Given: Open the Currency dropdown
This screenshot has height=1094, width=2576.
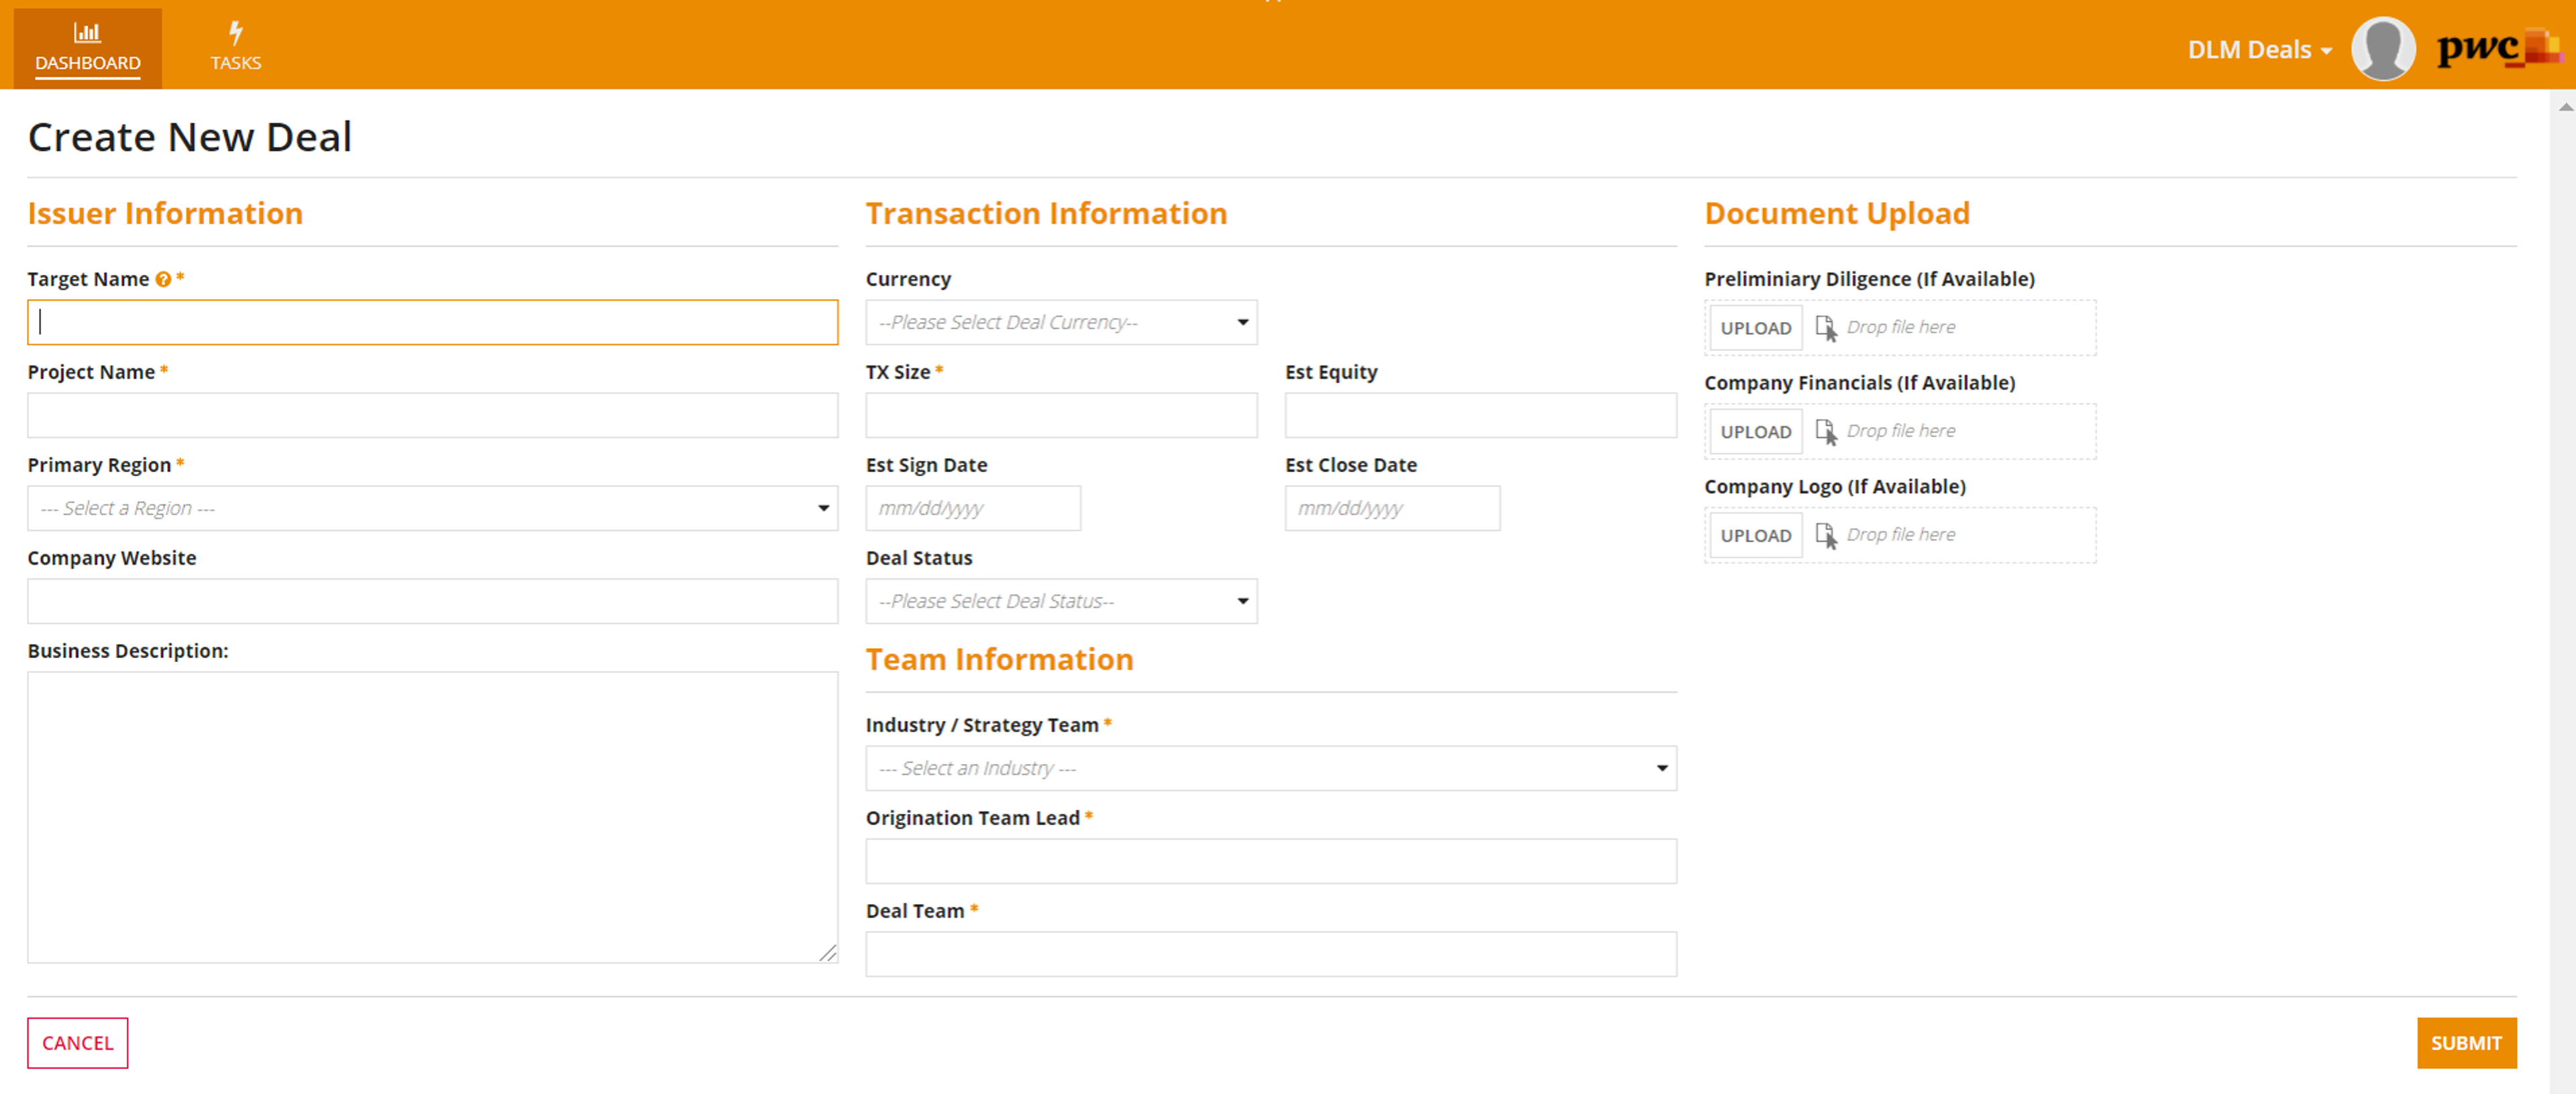Looking at the screenshot, I should [1061, 323].
